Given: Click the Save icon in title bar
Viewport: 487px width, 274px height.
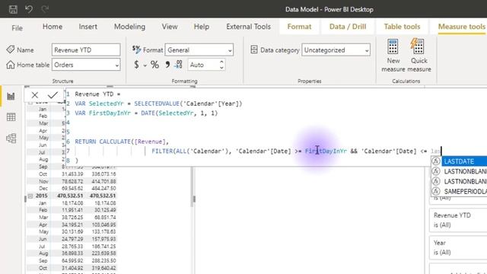Looking at the screenshot, I should 13,9.
